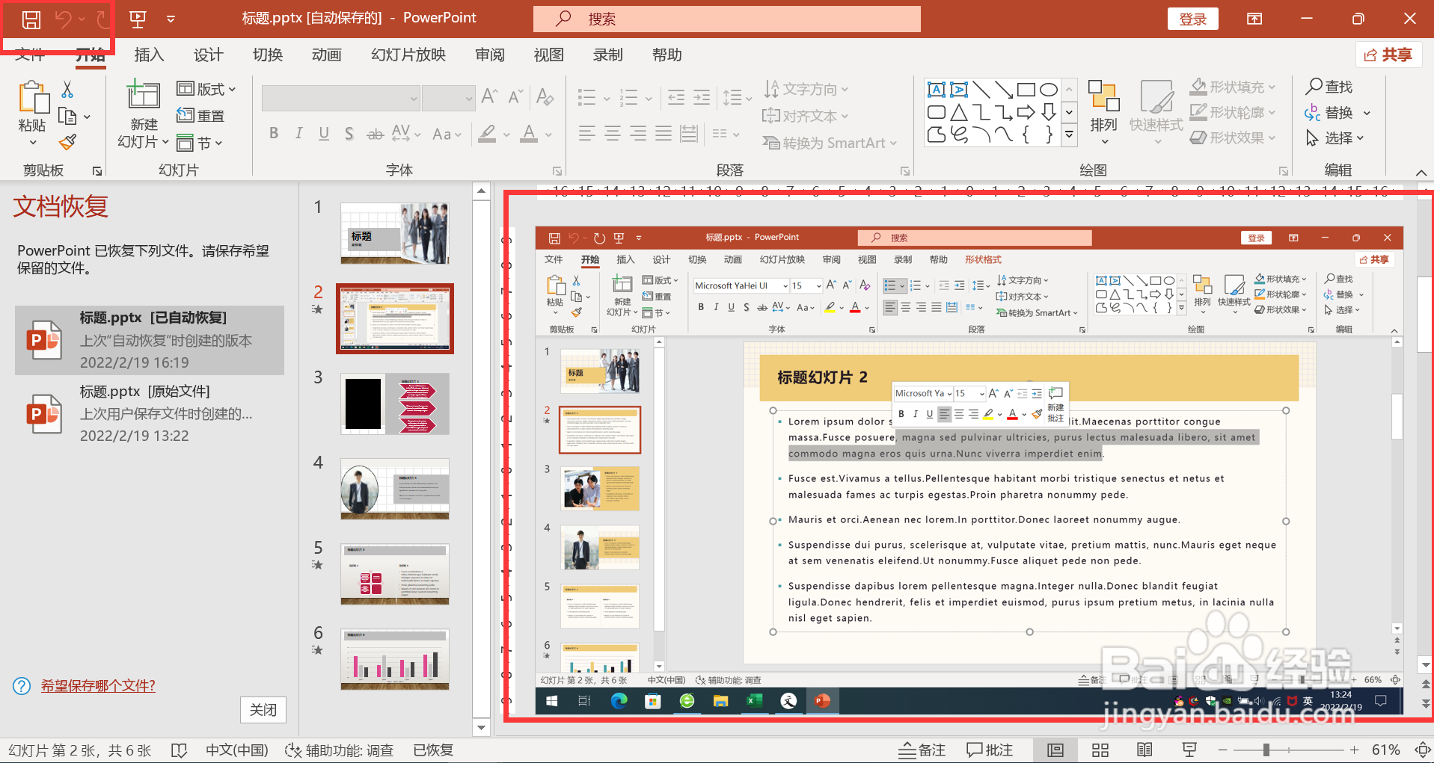Increase the paragraph indent level
Screen dimensions: 1434x763
pyautogui.click(x=702, y=97)
